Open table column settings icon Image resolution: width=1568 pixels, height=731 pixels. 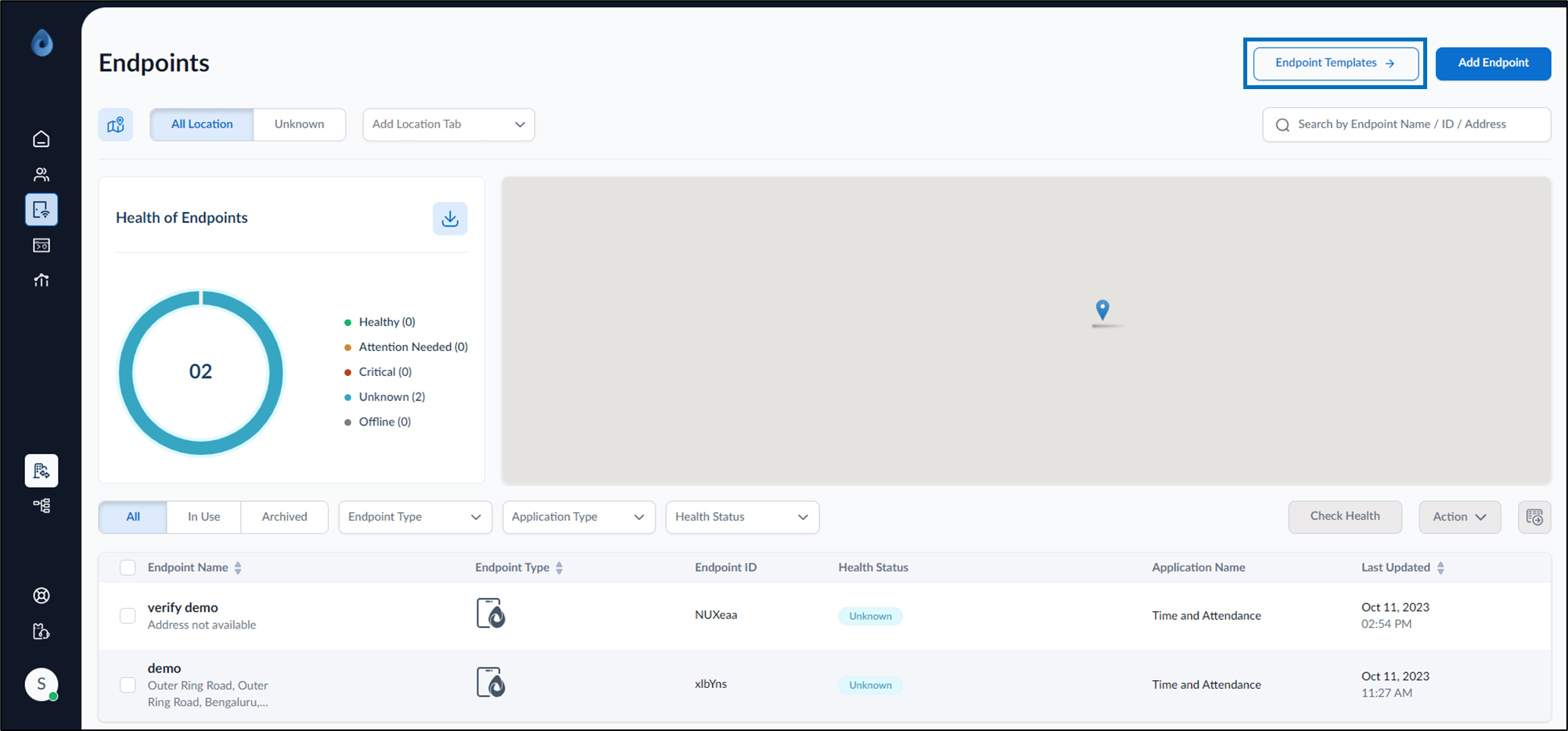tap(1534, 517)
